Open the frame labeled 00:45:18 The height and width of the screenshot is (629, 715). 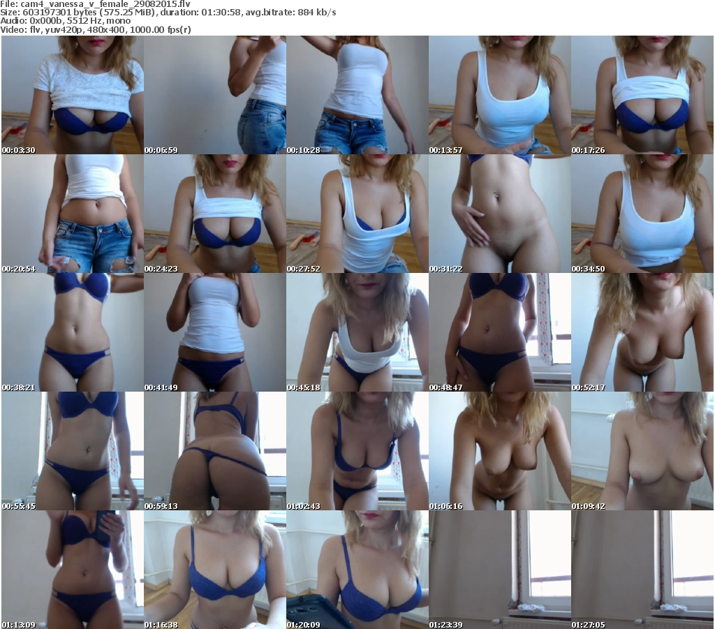[357, 332]
